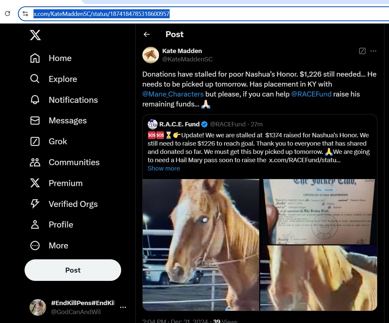The image size is (389, 323).
Task: Click the white Post button
Action: (x=73, y=270)
